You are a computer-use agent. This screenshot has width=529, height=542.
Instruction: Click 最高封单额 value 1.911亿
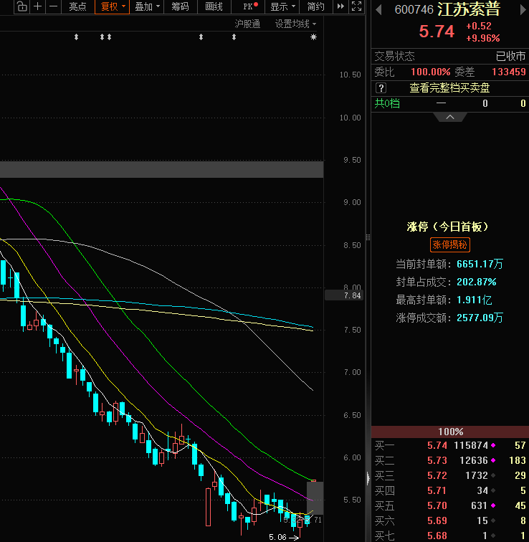(x=474, y=300)
